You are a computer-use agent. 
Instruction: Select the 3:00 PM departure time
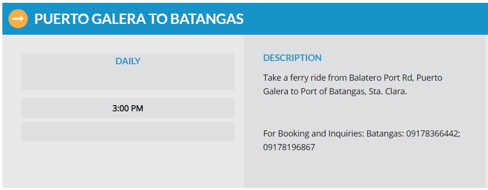128,108
